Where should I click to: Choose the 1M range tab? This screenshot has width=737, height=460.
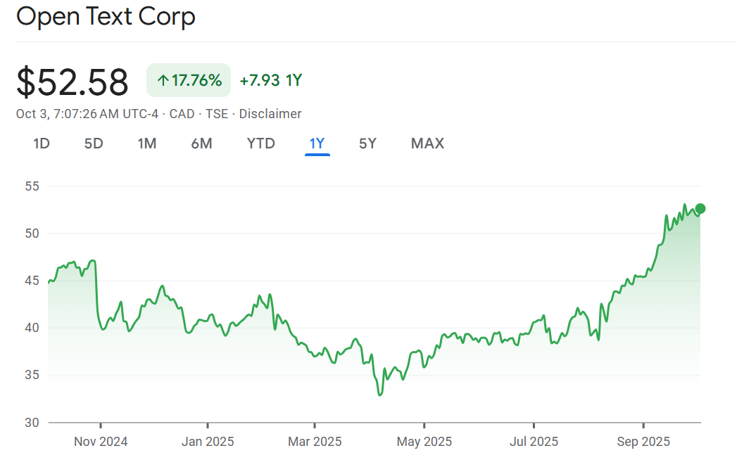(x=146, y=143)
